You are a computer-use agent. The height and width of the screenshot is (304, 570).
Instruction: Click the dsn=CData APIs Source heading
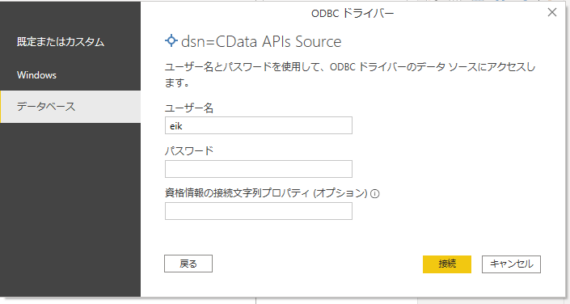[261, 41]
